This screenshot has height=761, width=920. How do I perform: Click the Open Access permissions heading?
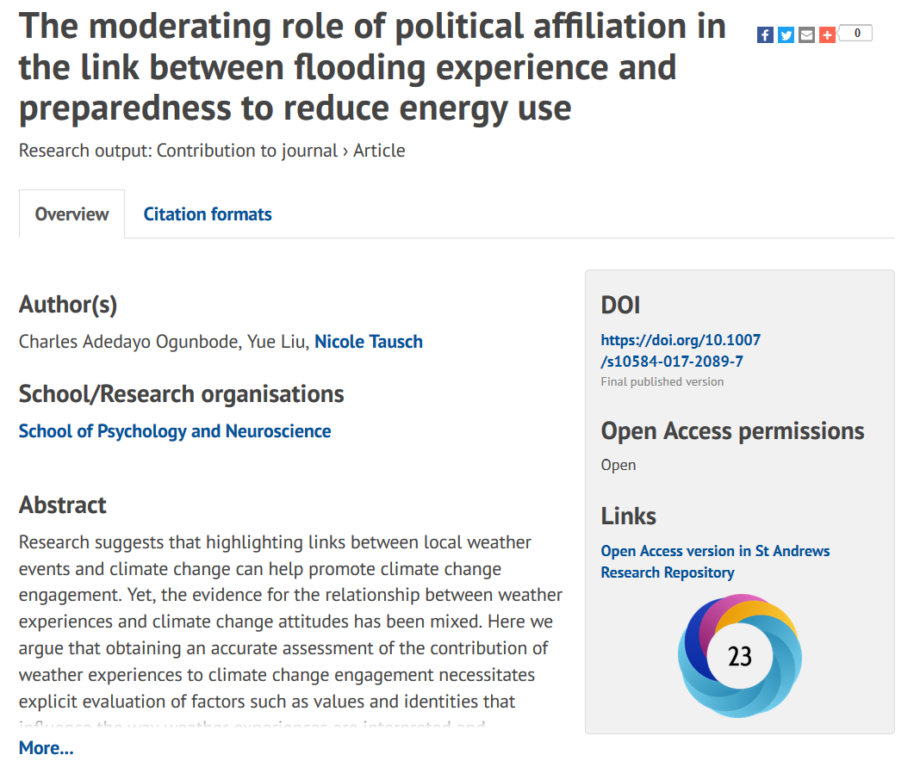732,431
